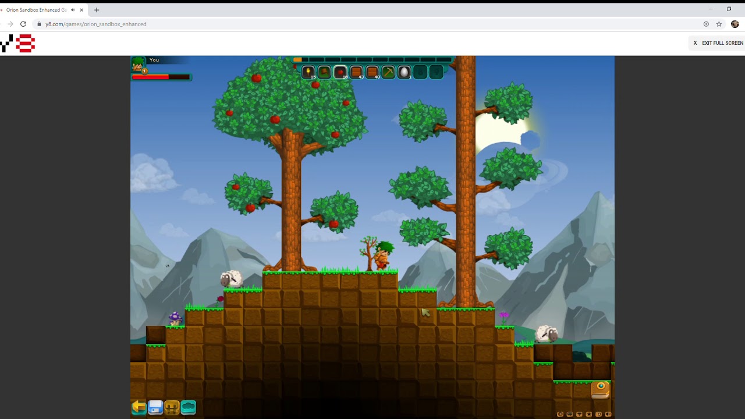Viewport: 745px width, 419px height.
Task: Select the brown hat hotbar slot
Action: point(325,72)
